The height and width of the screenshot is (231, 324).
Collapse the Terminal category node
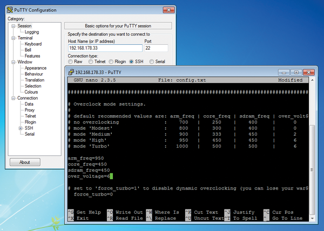point(13,38)
